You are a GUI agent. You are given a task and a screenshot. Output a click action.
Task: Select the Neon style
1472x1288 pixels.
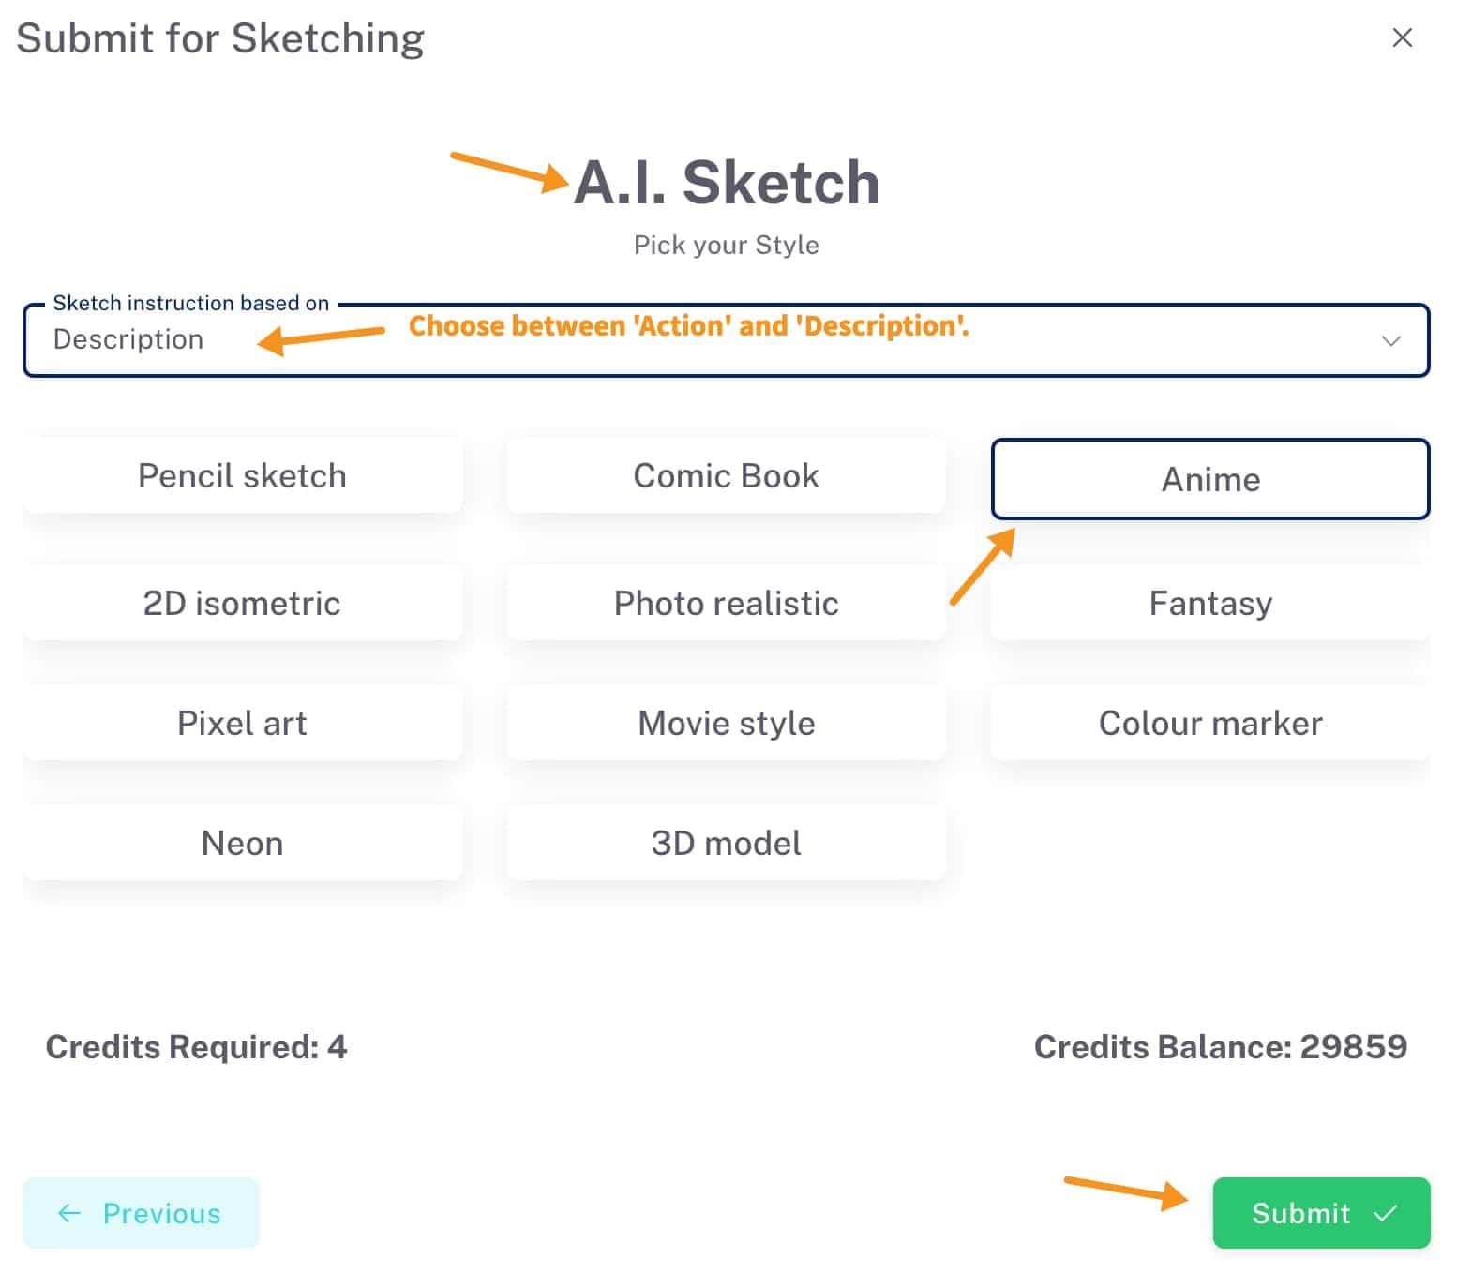click(242, 843)
